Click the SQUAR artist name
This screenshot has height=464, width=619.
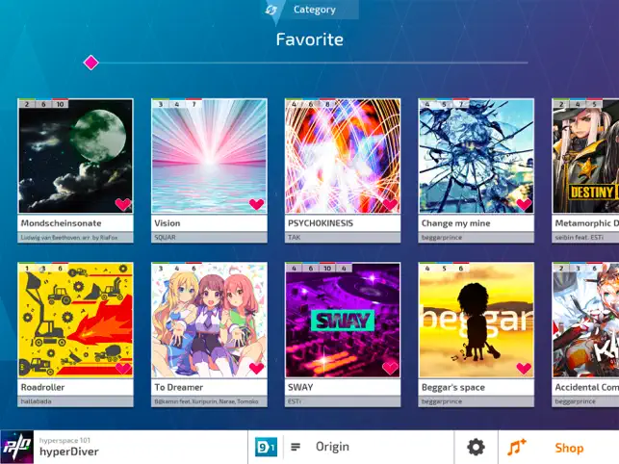coord(165,238)
